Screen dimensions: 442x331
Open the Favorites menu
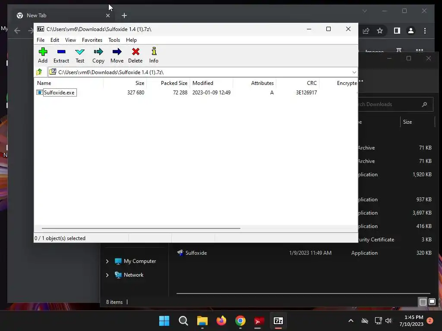point(92,40)
